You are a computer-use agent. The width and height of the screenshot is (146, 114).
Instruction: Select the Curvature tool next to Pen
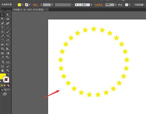(8, 23)
